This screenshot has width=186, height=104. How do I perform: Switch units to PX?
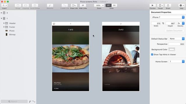[x=114, y=5]
